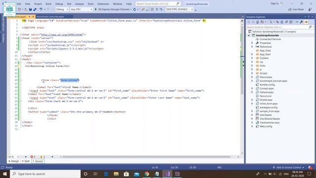Click the Live Share button
Screen dimensions: 316x178
[x=296, y=9]
